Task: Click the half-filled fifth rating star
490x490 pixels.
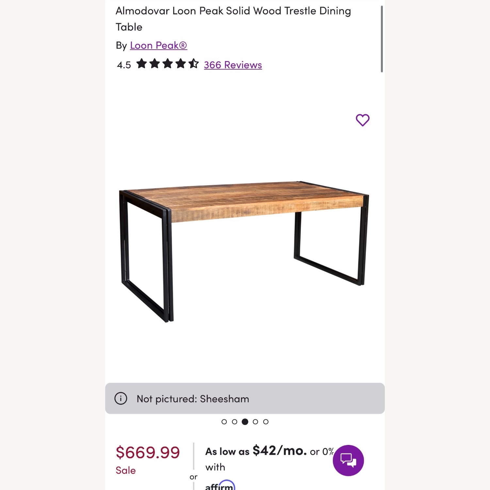Action: [x=193, y=64]
